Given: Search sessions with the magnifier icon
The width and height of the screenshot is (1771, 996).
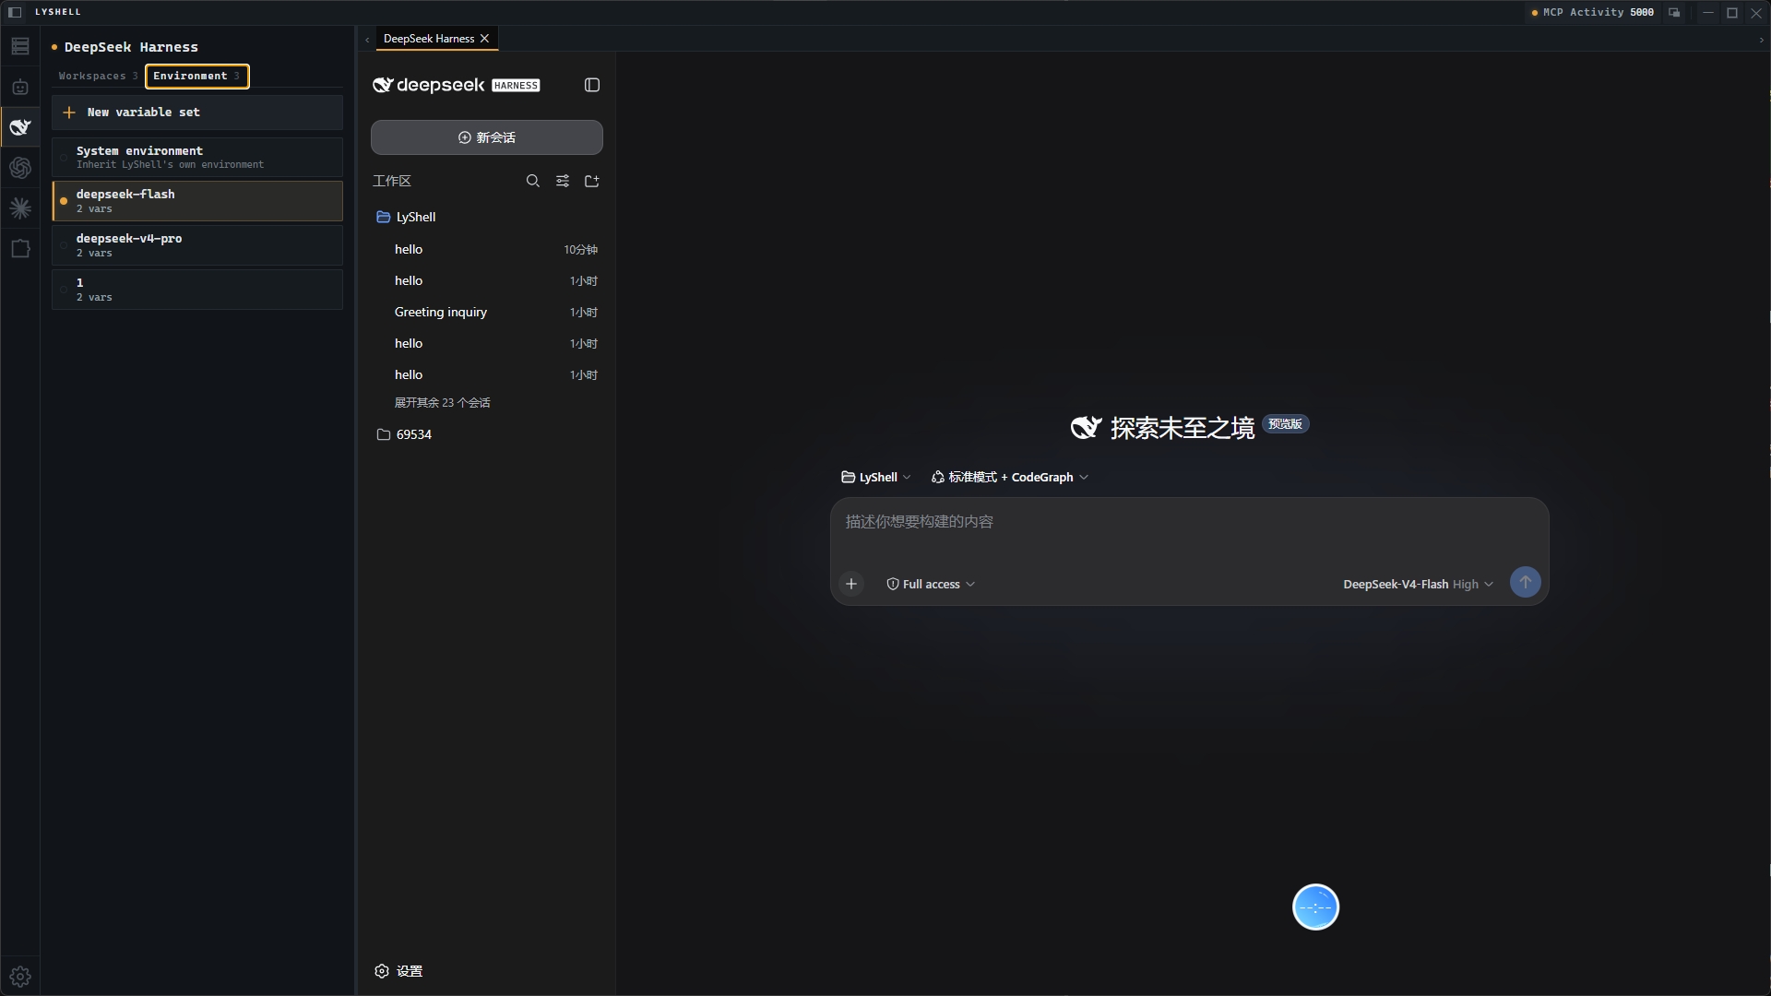Looking at the screenshot, I should coord(533,181).
